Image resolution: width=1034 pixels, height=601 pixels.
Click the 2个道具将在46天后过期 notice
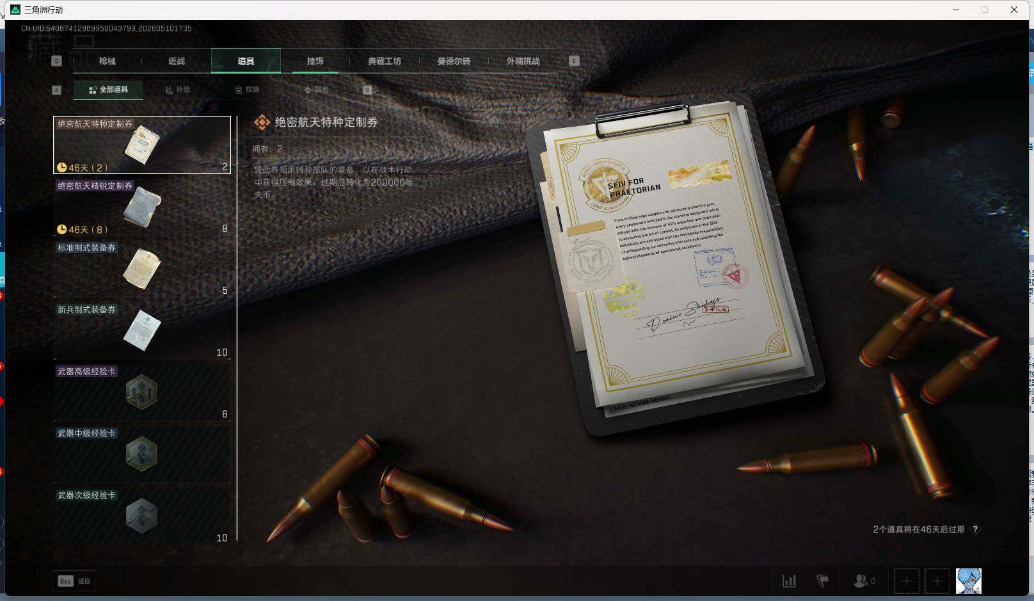918,529
